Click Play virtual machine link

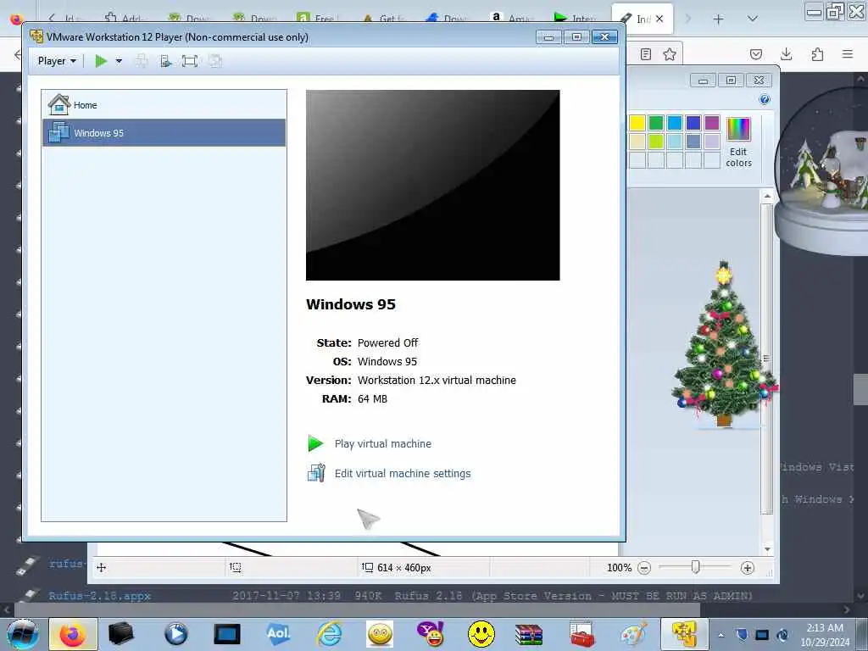pos(382,444)
